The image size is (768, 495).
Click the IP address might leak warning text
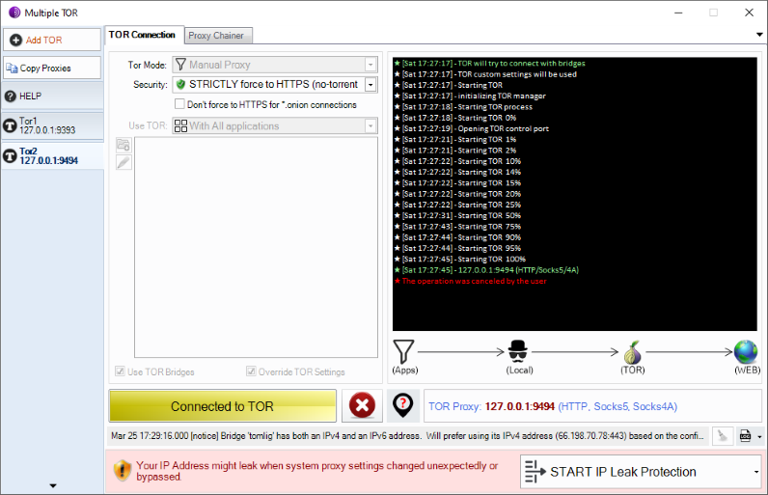click(x=316, y=471)
